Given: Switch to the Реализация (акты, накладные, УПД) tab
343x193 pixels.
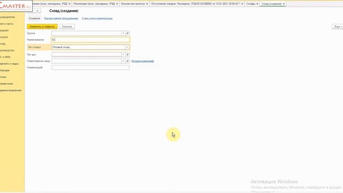Looking at the screenshot, I should (x=94, y=4).
